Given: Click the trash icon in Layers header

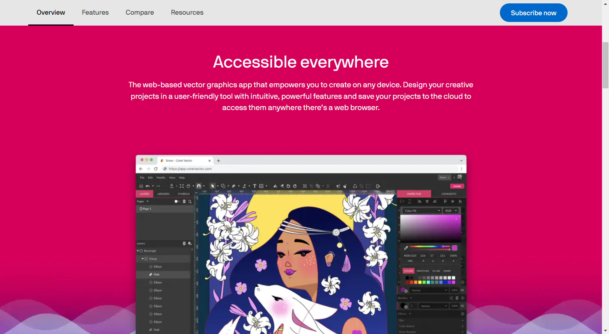Looking at the screenshot, I should 184,243.
